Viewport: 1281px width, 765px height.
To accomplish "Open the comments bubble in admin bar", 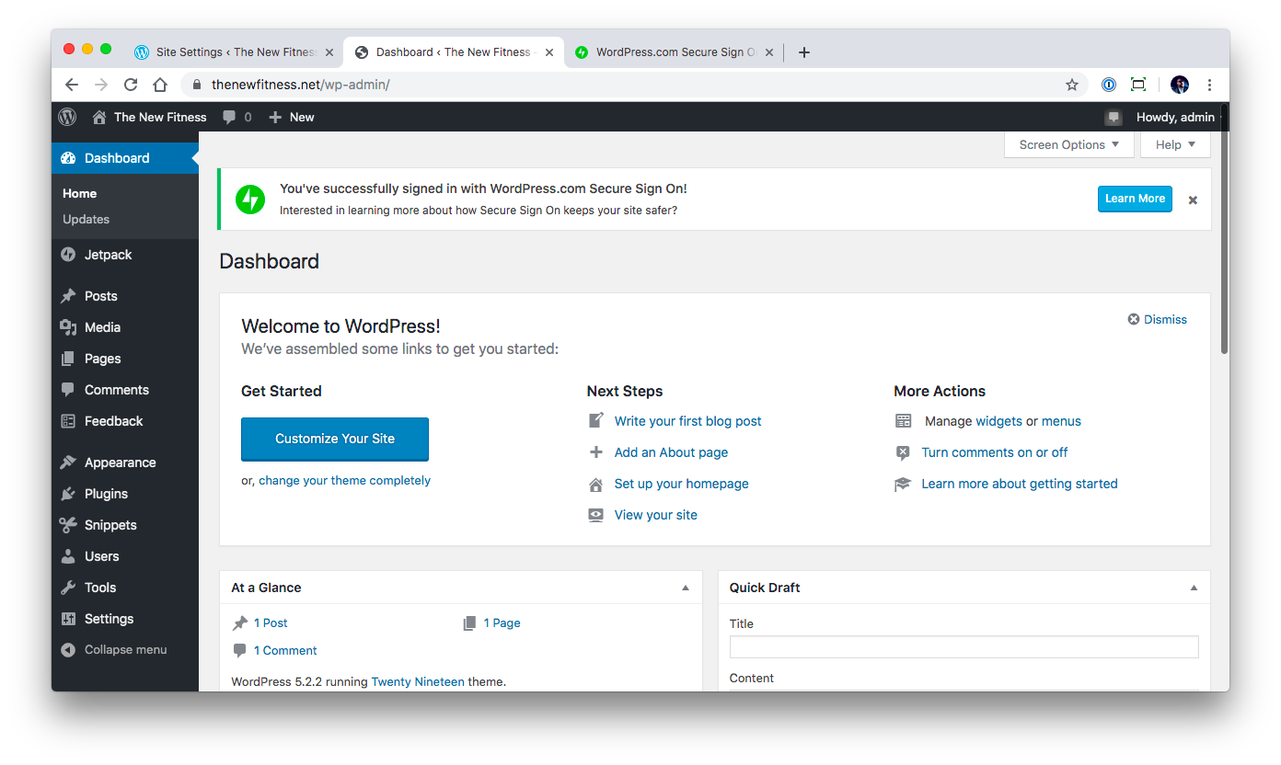I will click(x=230, y=117).
